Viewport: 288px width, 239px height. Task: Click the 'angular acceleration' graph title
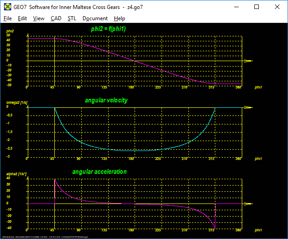pos(100,172)
